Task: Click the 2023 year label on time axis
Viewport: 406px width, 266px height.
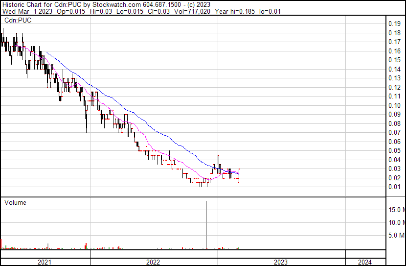Action: pyautogui.click(x=281, y=262)
